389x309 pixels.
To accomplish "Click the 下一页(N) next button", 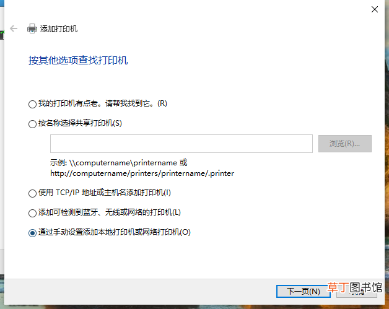I will [303, 291].
